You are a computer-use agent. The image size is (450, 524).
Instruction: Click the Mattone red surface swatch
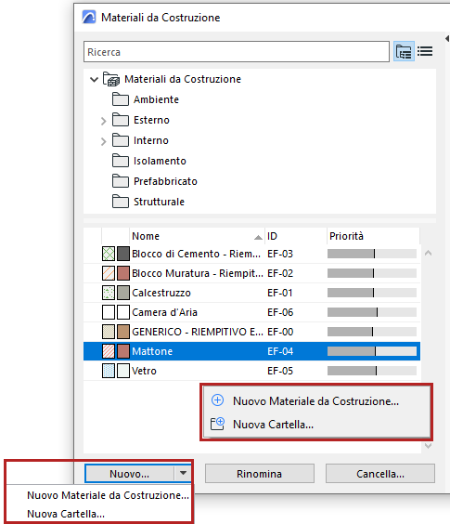pos(123,351)
